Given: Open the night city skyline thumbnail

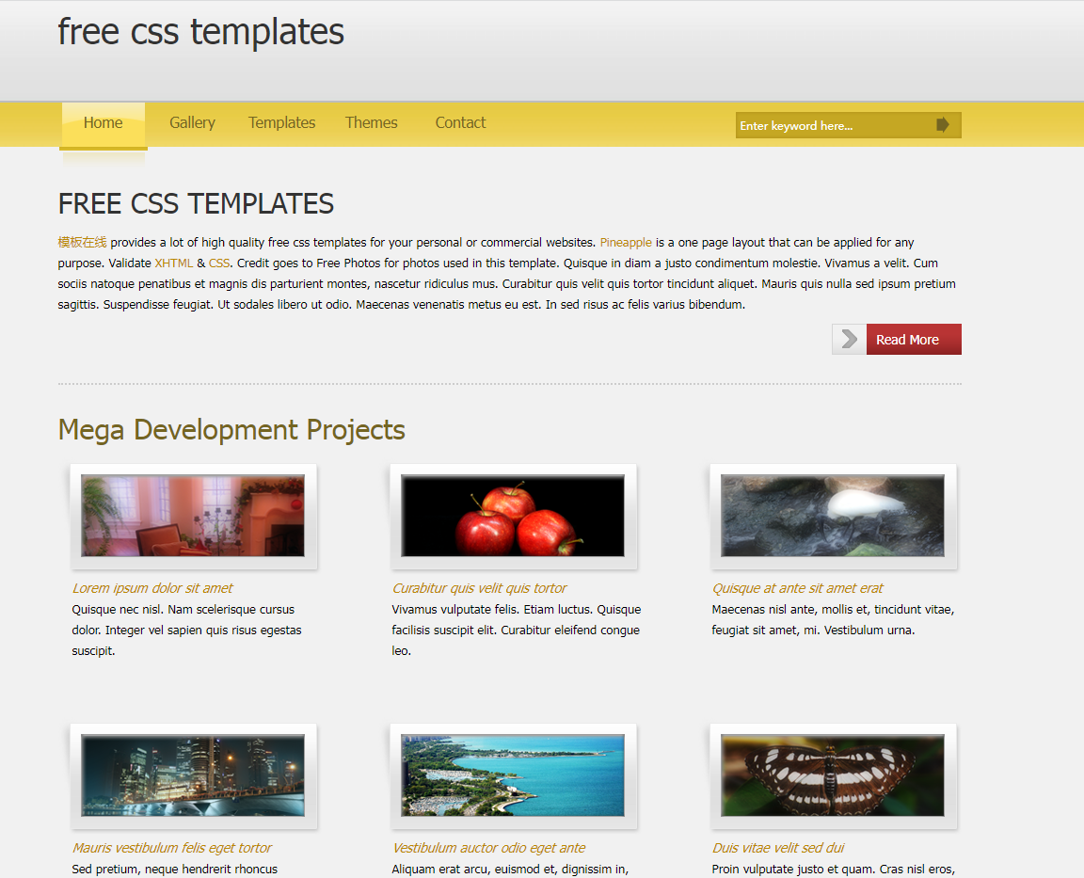Looking at the screenshot, I should [x=193, y=775].
